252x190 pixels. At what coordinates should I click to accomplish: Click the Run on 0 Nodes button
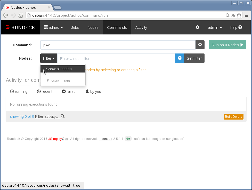click(227, 45)
